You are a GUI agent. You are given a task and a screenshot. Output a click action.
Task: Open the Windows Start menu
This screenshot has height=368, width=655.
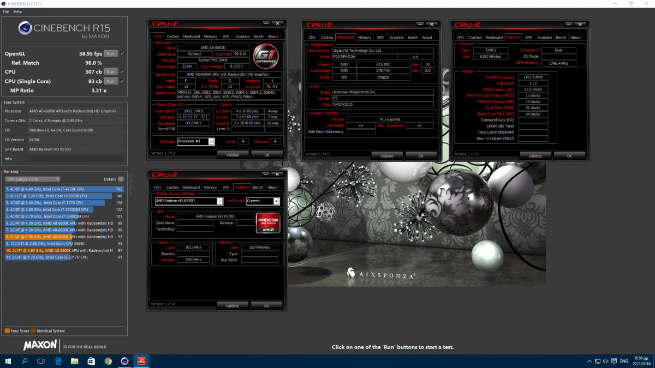point(8,361)
